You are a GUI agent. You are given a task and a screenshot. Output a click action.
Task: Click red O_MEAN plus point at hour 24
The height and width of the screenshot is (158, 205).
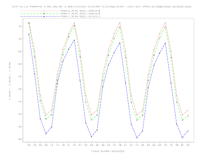pos(74,23)
